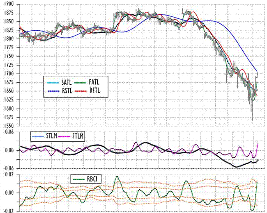
Task: Click the 1700 price axis label
Action: click(x=9, y=74)
